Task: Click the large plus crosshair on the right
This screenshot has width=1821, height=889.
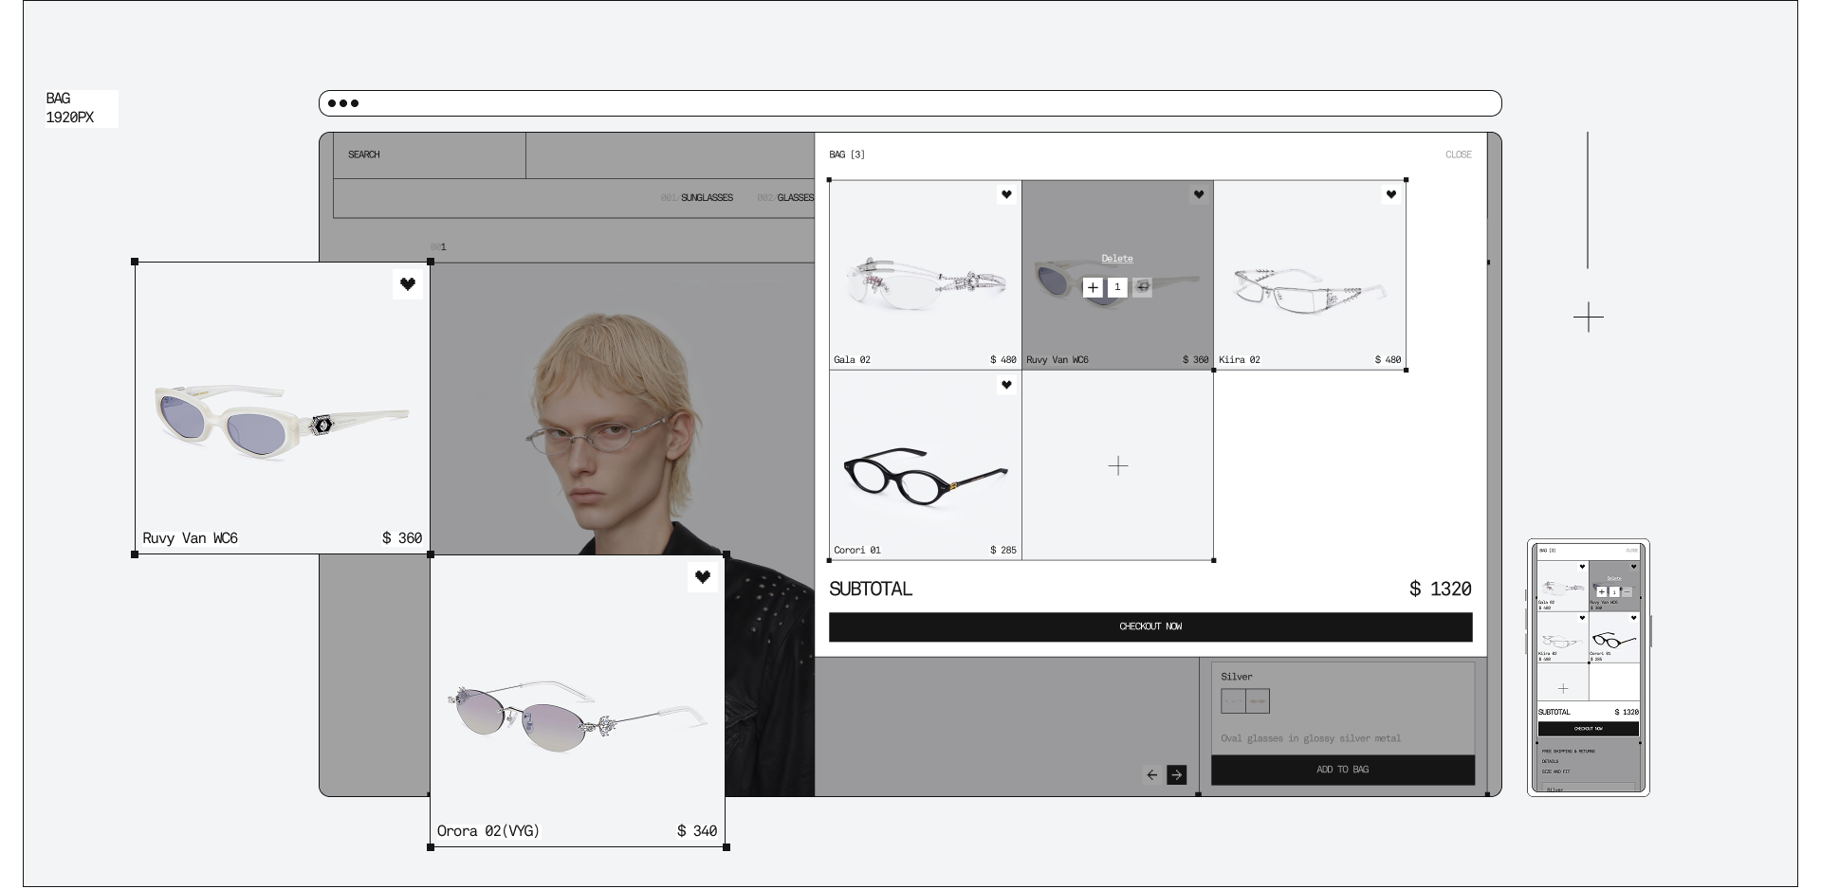Action: pyautogui.click(x=1588, y=317)
